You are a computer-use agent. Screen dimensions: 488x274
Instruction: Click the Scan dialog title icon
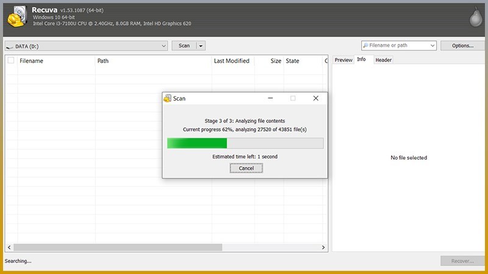click(x=167, y=98)
